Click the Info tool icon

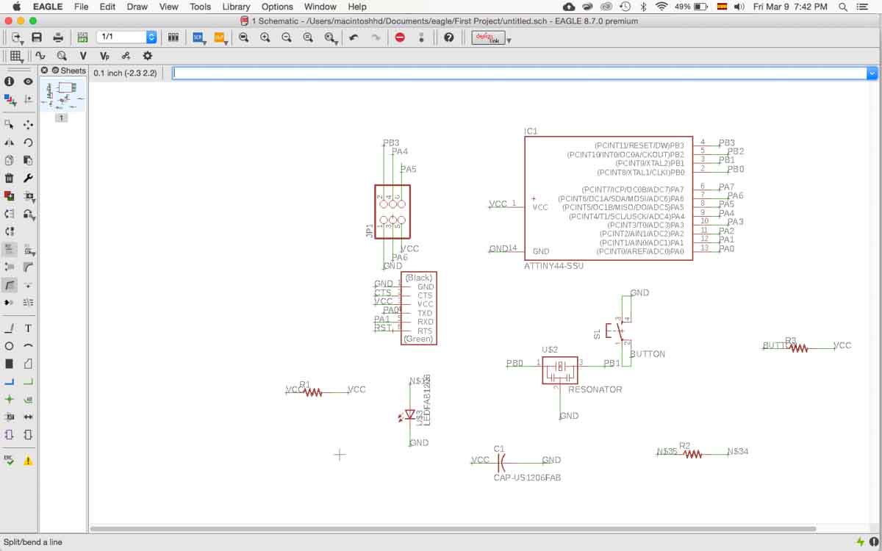tap(9, 82)
